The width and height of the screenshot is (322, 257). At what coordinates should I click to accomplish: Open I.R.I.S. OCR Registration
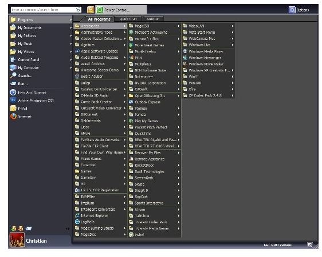coord(100,190)
